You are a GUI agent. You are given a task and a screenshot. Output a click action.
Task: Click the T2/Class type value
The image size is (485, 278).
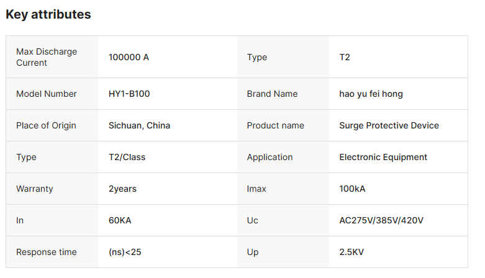[x=127, y=157]
